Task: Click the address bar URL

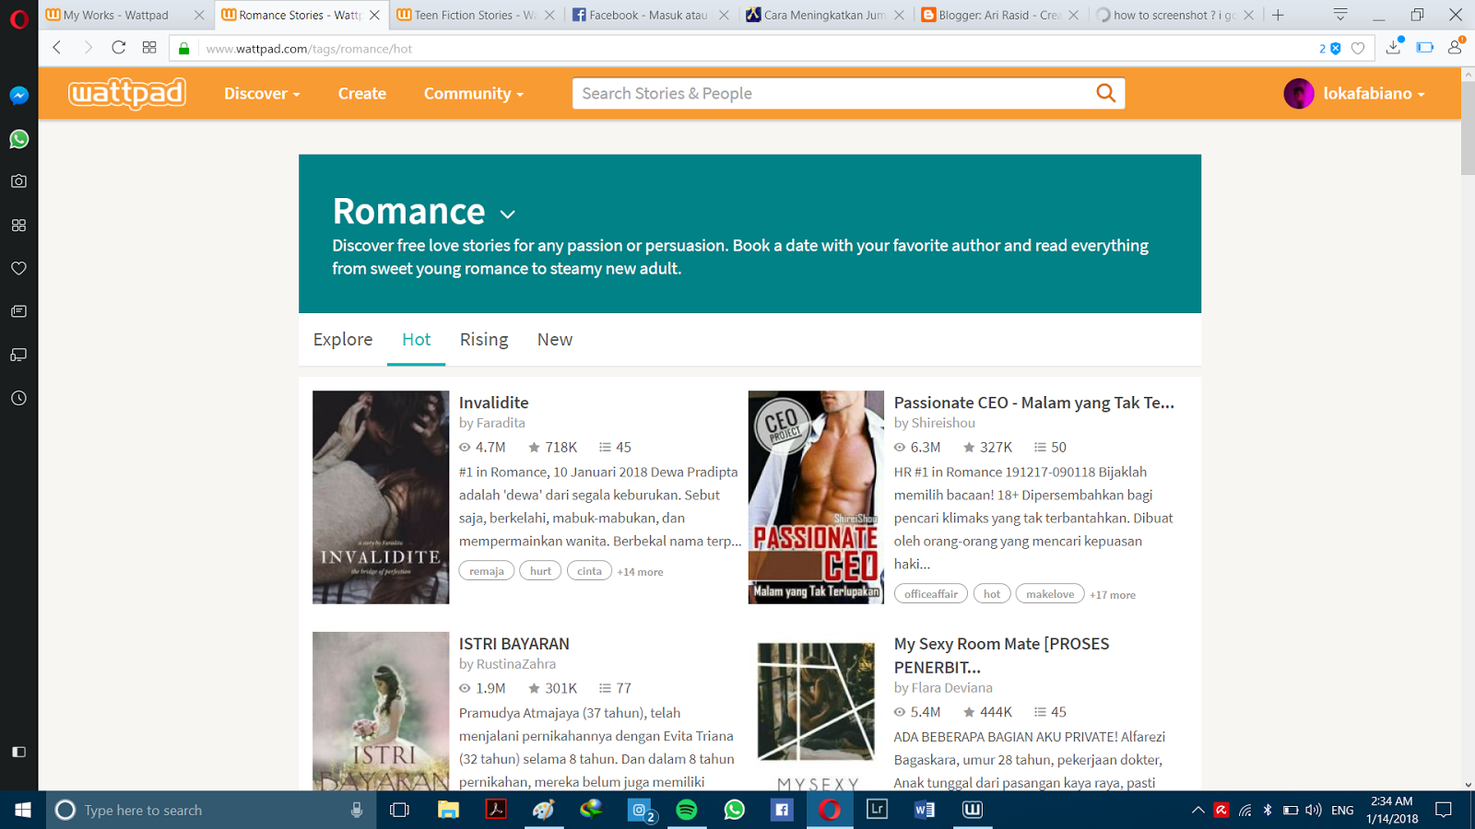Action: tap(309, 49)
